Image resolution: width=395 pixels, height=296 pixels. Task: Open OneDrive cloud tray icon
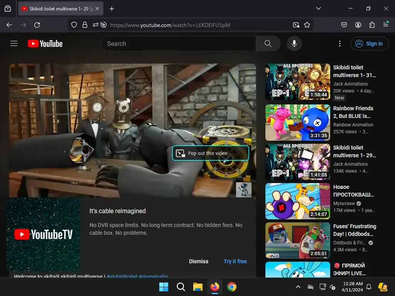(x=311, y=287)
